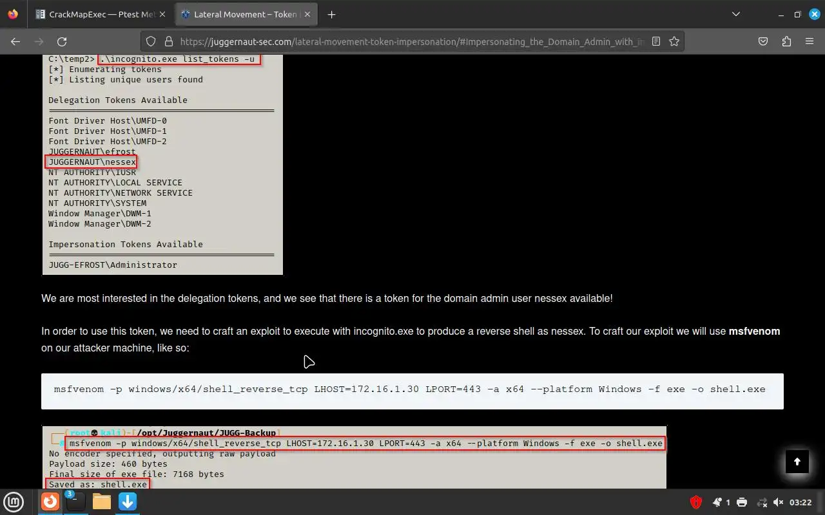Bookmark this page with the star
Viewport: 825px width, 515px height.
[674, 41]
